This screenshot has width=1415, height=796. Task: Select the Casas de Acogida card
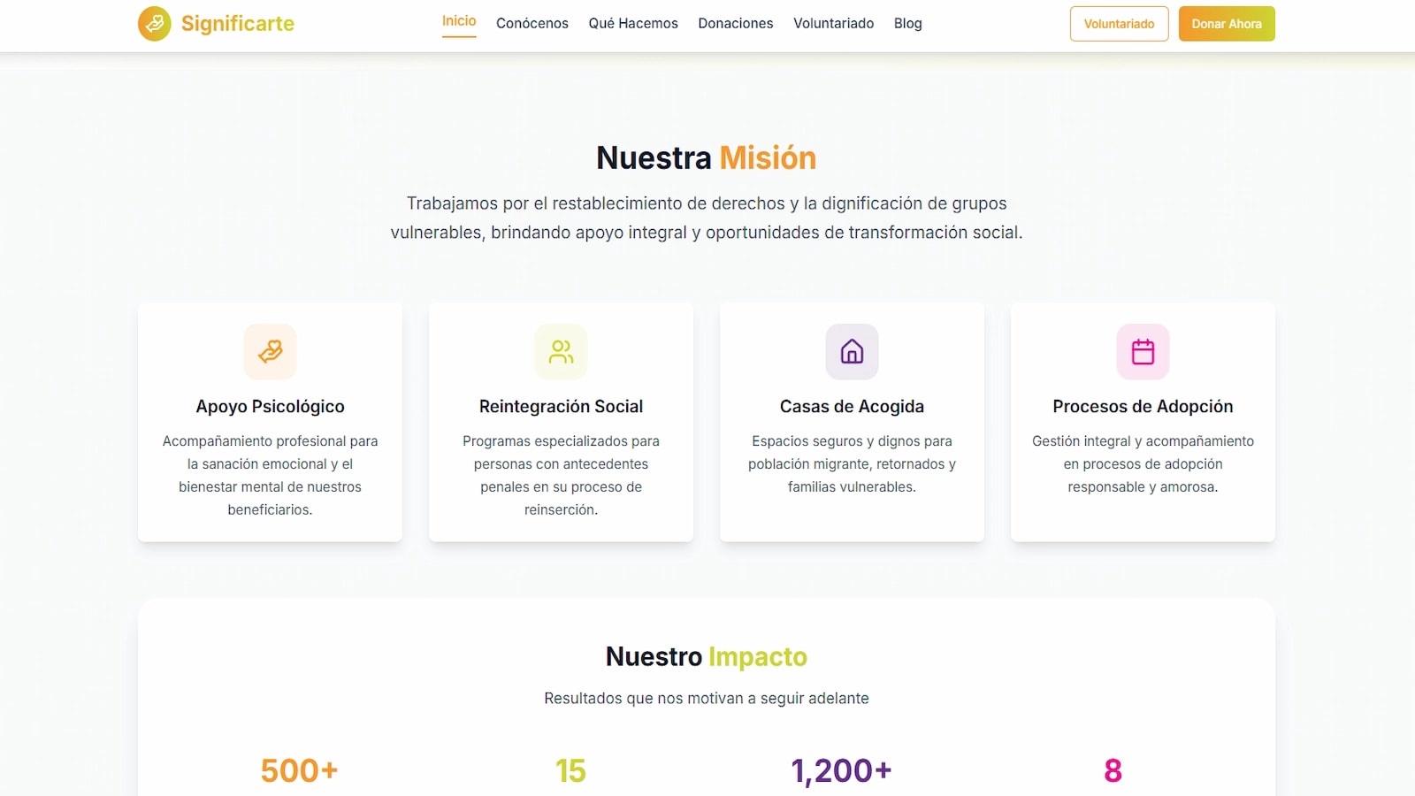[852, 422]
